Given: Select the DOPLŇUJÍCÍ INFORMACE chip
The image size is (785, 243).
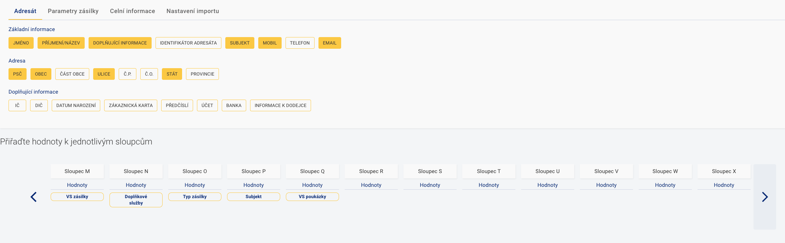Looking at the screenshot, I should coord(120,43).
